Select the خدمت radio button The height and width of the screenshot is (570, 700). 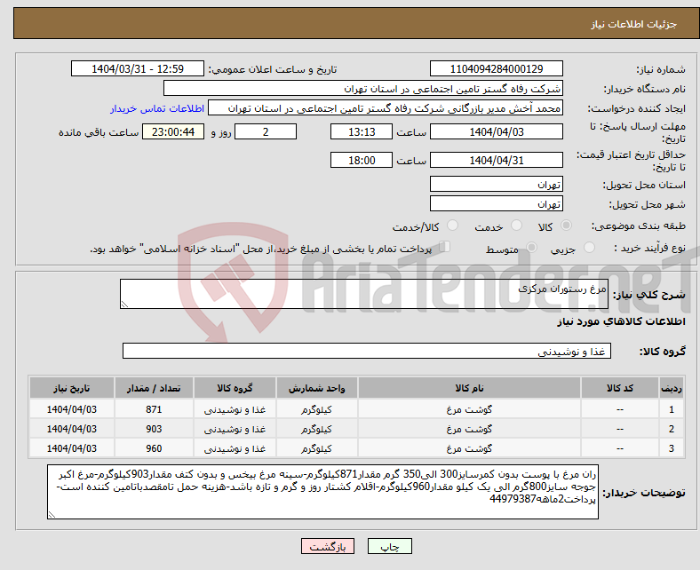(x=516, y=226)
